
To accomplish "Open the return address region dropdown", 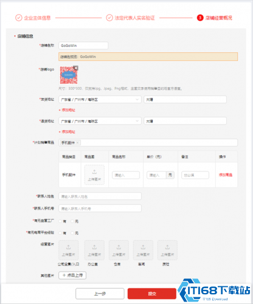I will [x=100, y=121].
